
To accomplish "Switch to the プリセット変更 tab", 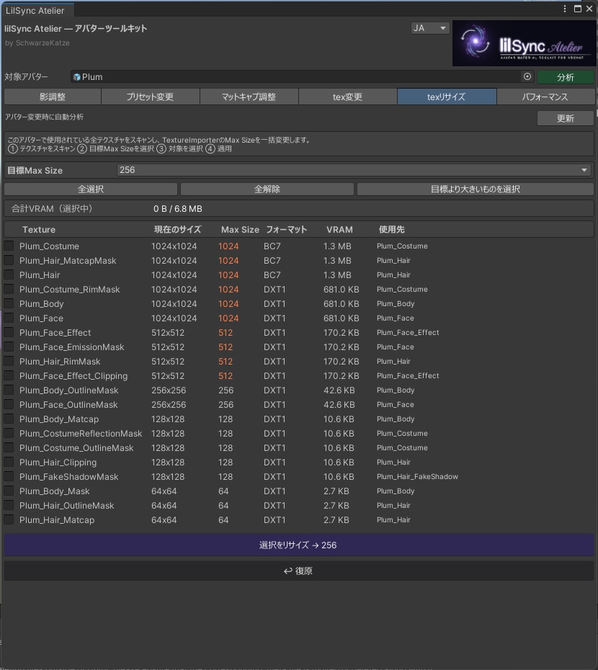I will click(151, 97).
